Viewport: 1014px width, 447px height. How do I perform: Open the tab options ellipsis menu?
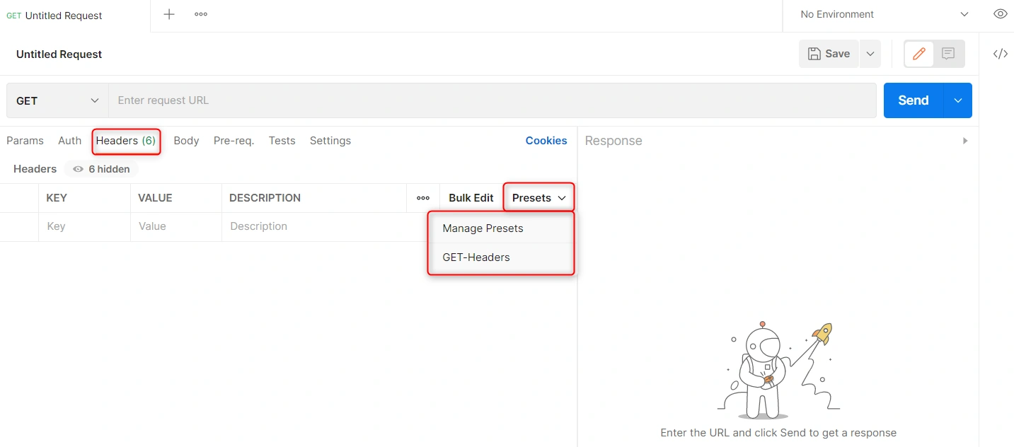(201, 14)
